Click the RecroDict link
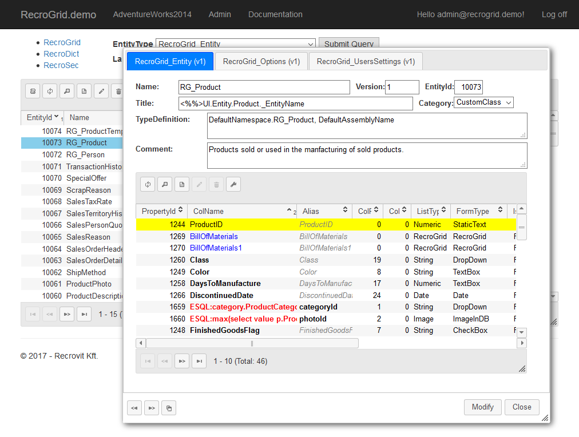 pyautogui.click(x=61, y=54)
